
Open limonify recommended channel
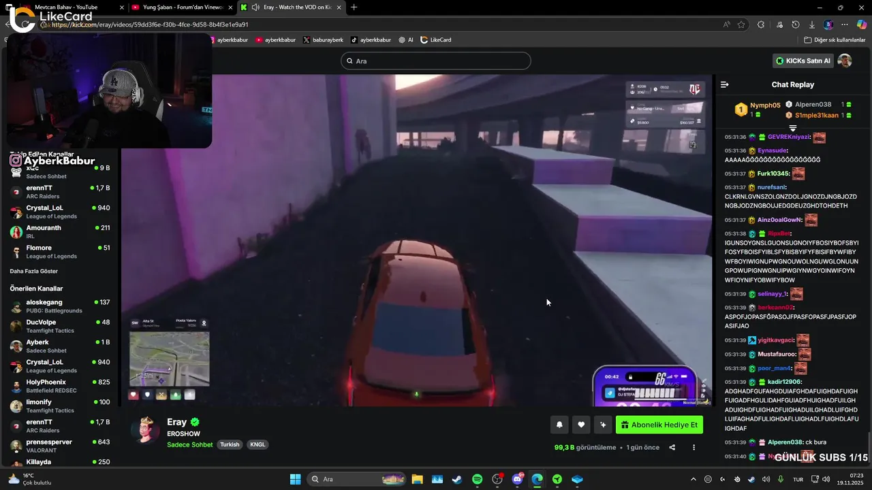(60, 406)
